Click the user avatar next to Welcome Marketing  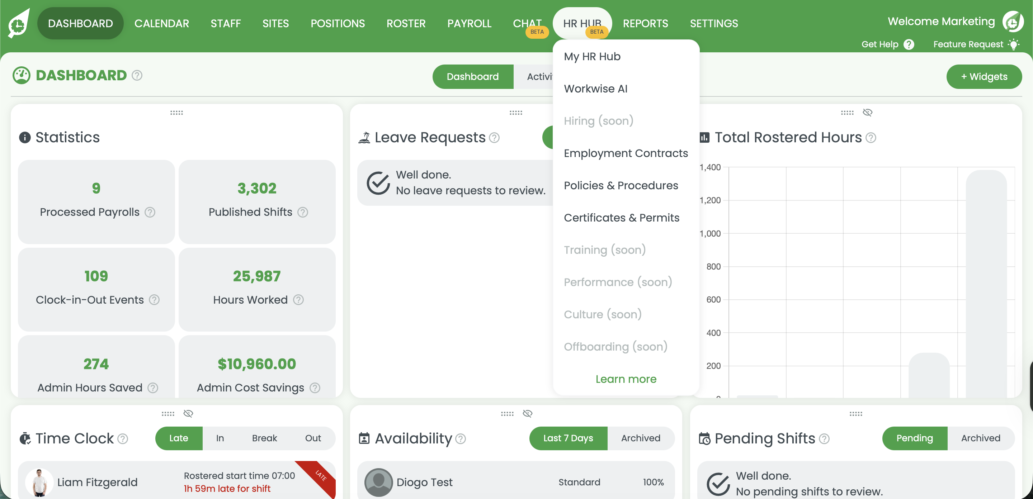tap(1013, 22)
